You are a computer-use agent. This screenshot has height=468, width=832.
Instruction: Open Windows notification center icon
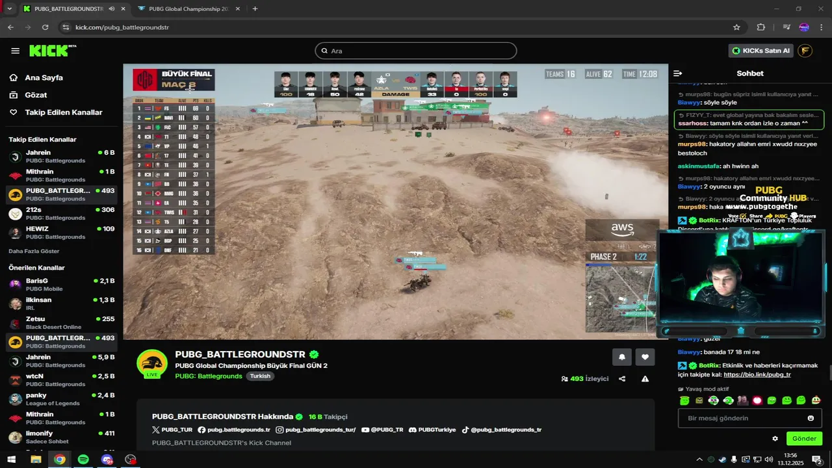[x=817, y=460]
